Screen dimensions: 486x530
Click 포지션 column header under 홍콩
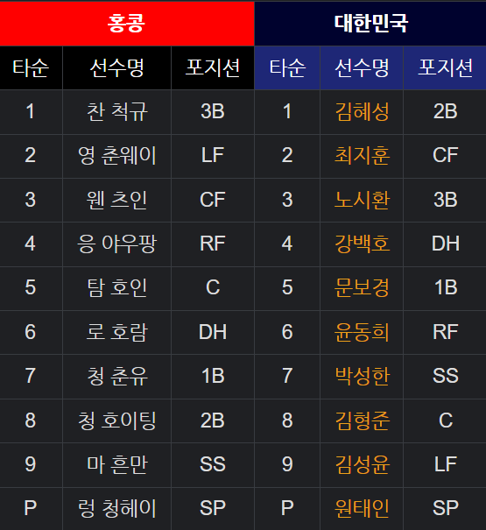213,67
